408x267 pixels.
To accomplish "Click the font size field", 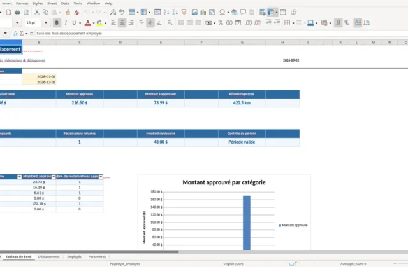I will click(x=34, y=23).
